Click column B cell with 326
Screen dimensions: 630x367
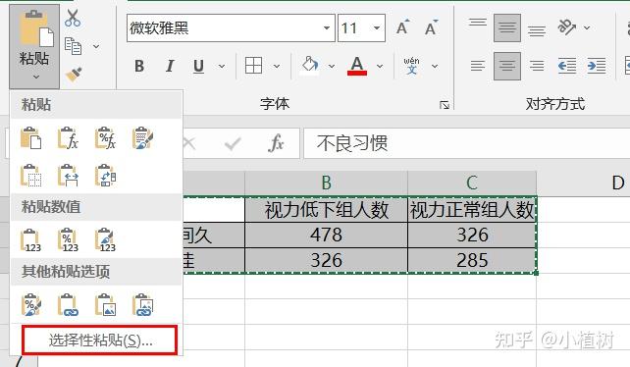click(x=326, y=260)
